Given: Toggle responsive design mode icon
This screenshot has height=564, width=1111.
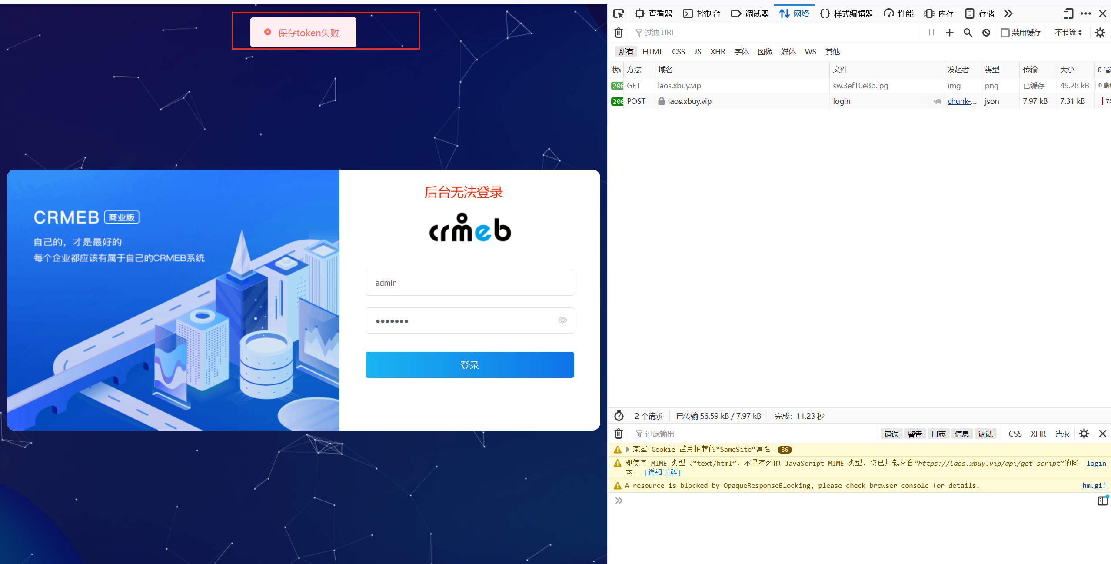Looking at the screenshot, I should pyautogui.click(x=1068, y=14).
